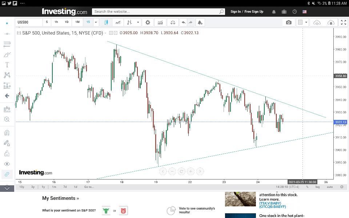This screenshot has height=218, width=349.
Task: Click the back arrow tool in sidebar
Action: pos(7,96)
